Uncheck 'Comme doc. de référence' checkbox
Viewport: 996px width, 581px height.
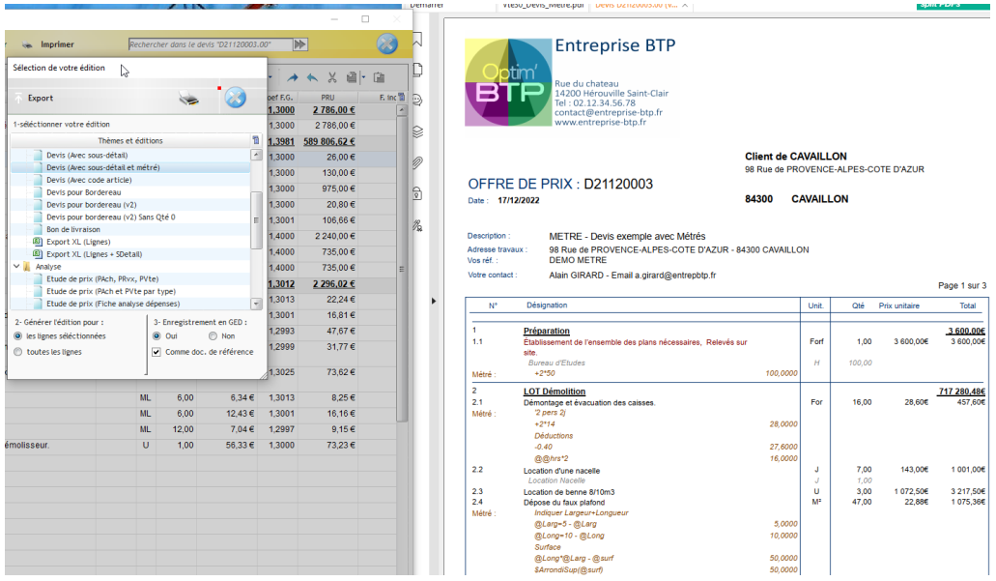(157, 352)
